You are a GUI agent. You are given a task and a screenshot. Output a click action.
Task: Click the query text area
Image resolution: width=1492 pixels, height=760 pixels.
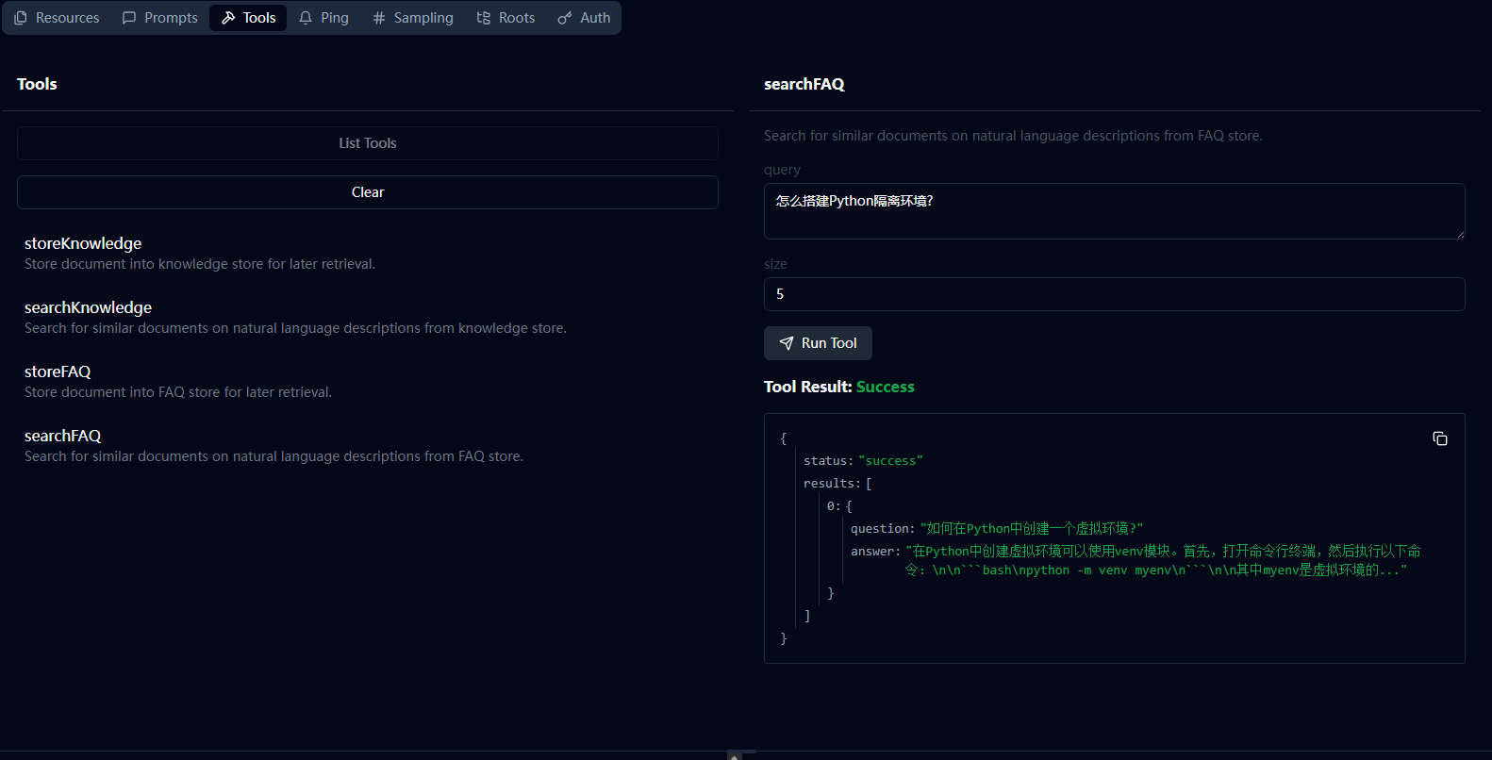[1114, 211]
